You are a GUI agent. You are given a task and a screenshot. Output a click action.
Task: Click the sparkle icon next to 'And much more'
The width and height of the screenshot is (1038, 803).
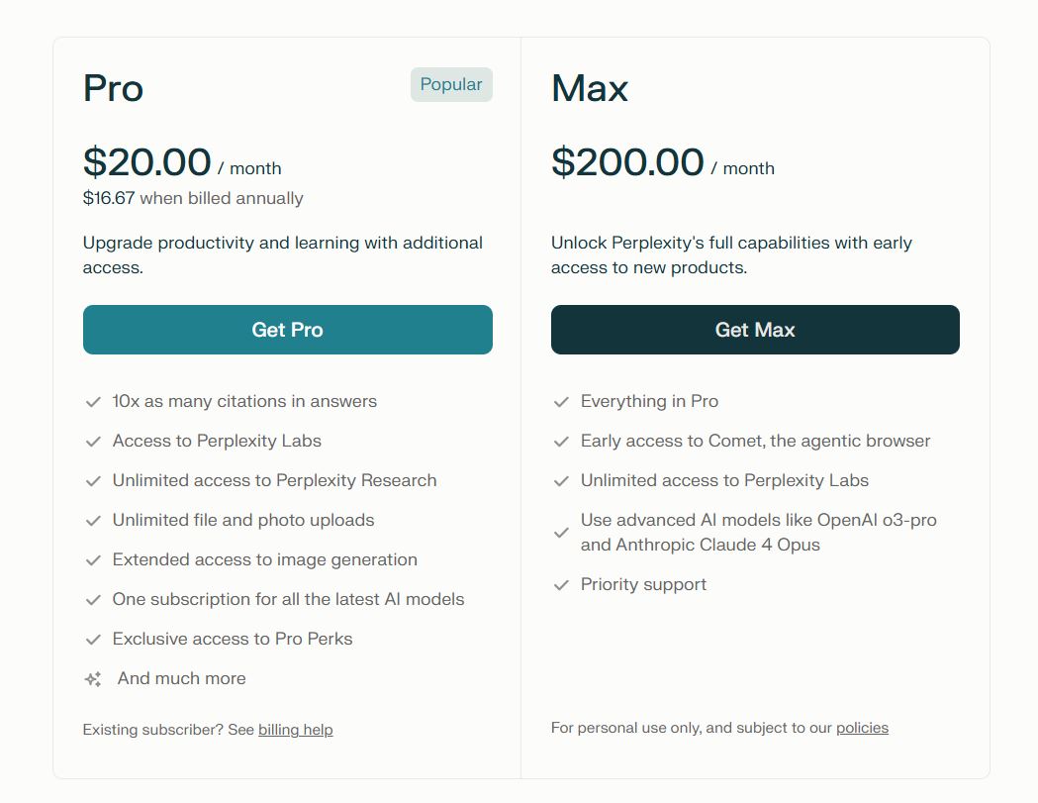[x=93, y=678]
